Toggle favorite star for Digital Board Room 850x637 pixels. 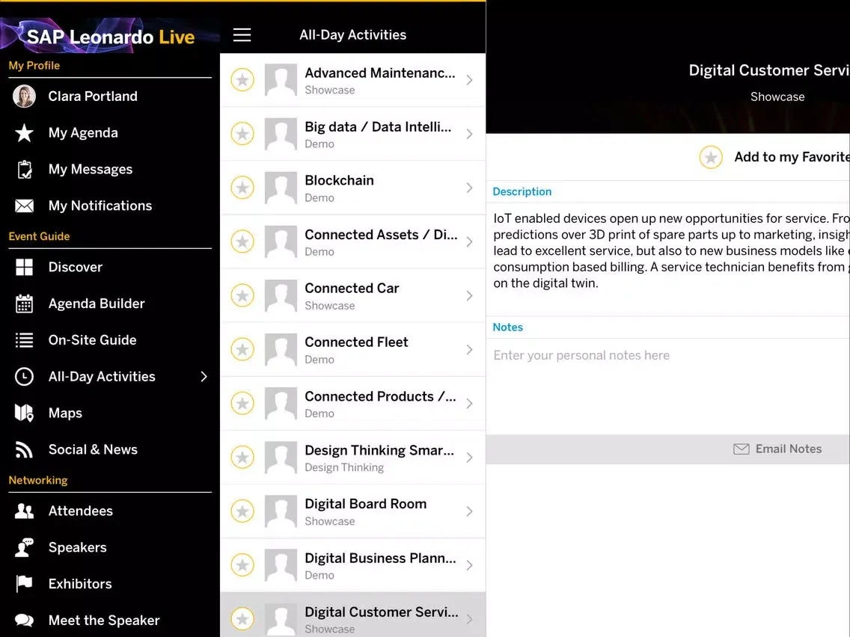(x=242, y=511)
